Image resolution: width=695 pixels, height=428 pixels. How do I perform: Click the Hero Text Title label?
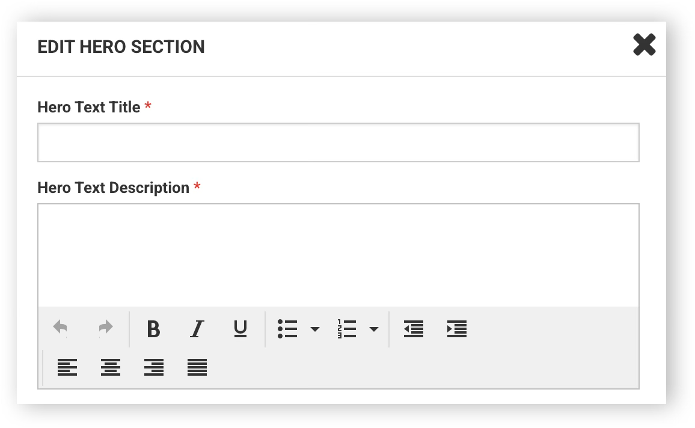[x=88, y=107]
